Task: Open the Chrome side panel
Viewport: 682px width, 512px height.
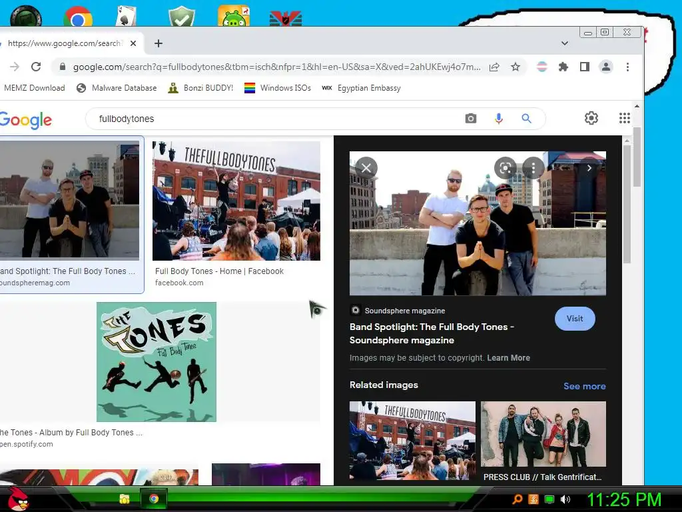Action: (x=585, y=67)
